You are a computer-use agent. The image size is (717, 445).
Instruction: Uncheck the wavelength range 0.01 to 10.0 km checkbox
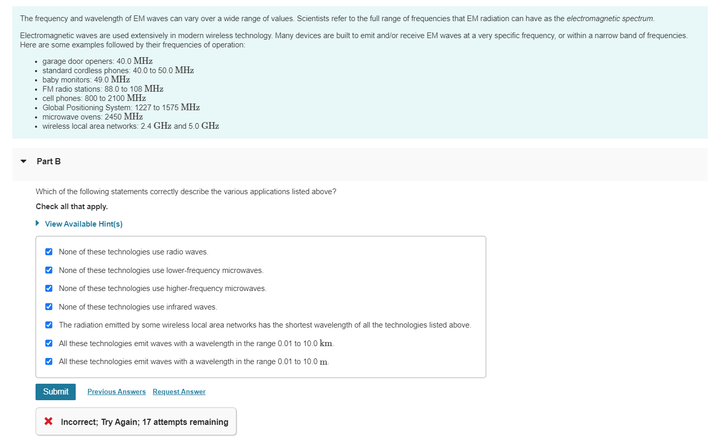click(49, 344)
